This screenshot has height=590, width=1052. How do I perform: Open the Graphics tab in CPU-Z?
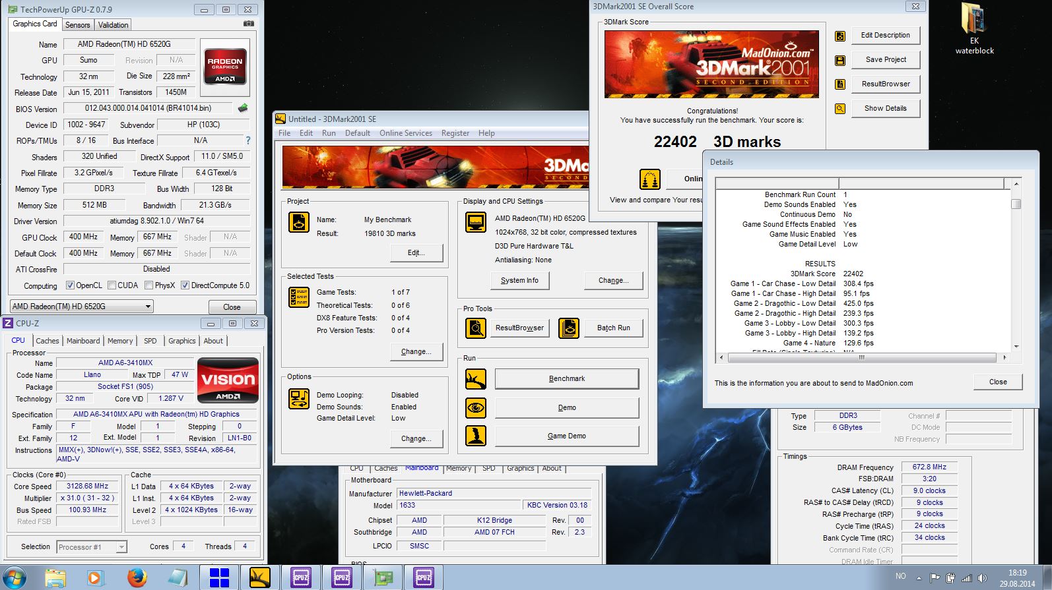pos(181,341)
